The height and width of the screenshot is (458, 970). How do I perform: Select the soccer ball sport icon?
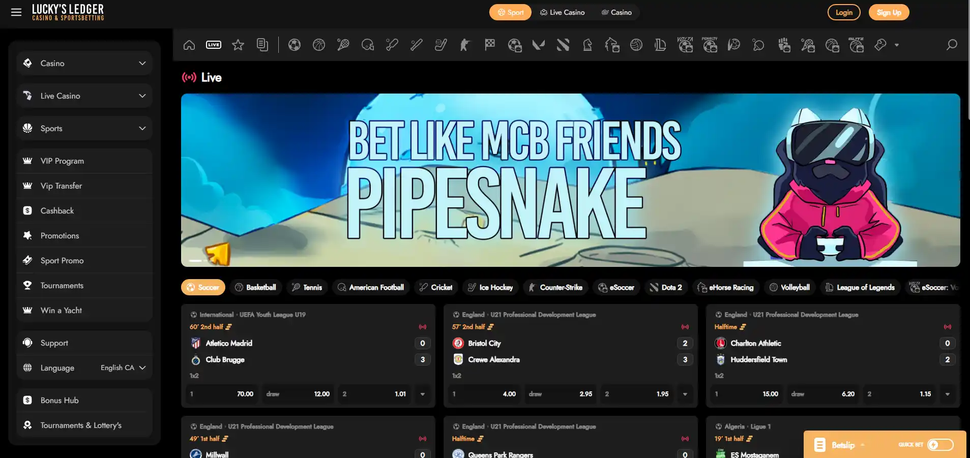[294, 45]
